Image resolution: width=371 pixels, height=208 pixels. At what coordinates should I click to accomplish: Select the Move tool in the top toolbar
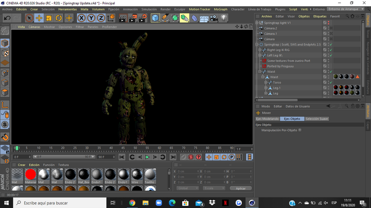pyautogui.click(x=39, y=18)
